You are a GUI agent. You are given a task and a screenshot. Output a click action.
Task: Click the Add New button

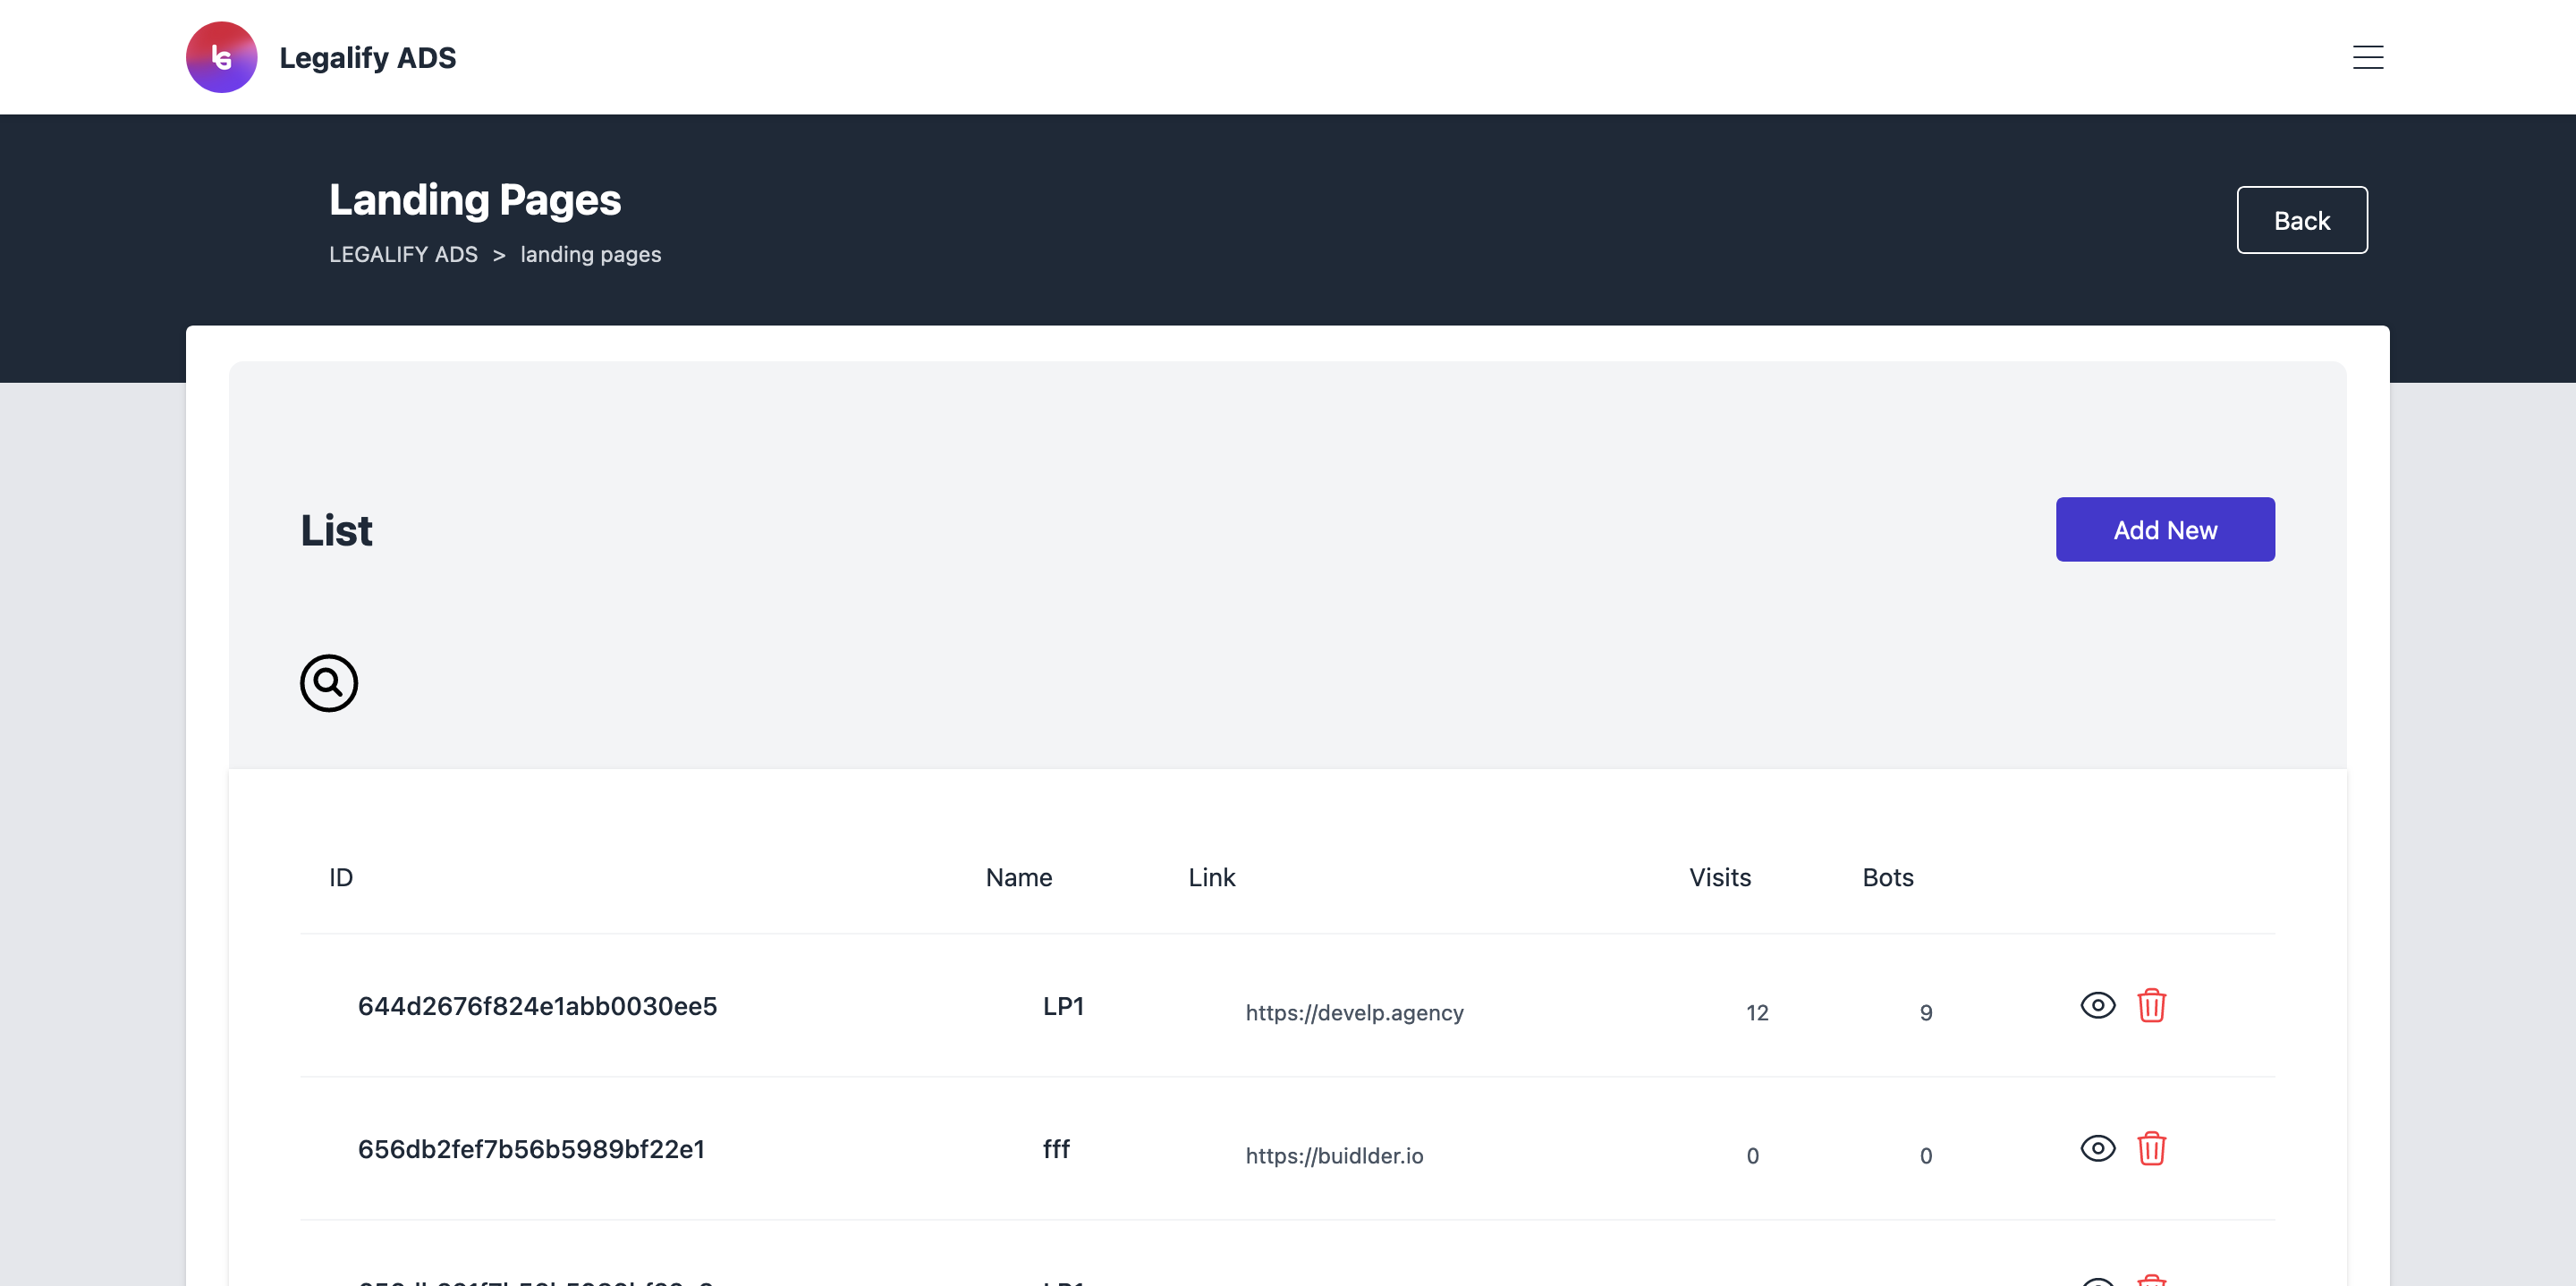coord(2165,529)
